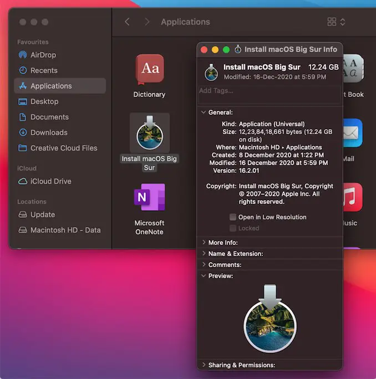The height and width of the screenshot is (379, 376).
Task: Minimize the Info window
Action: tap(215, 50)
